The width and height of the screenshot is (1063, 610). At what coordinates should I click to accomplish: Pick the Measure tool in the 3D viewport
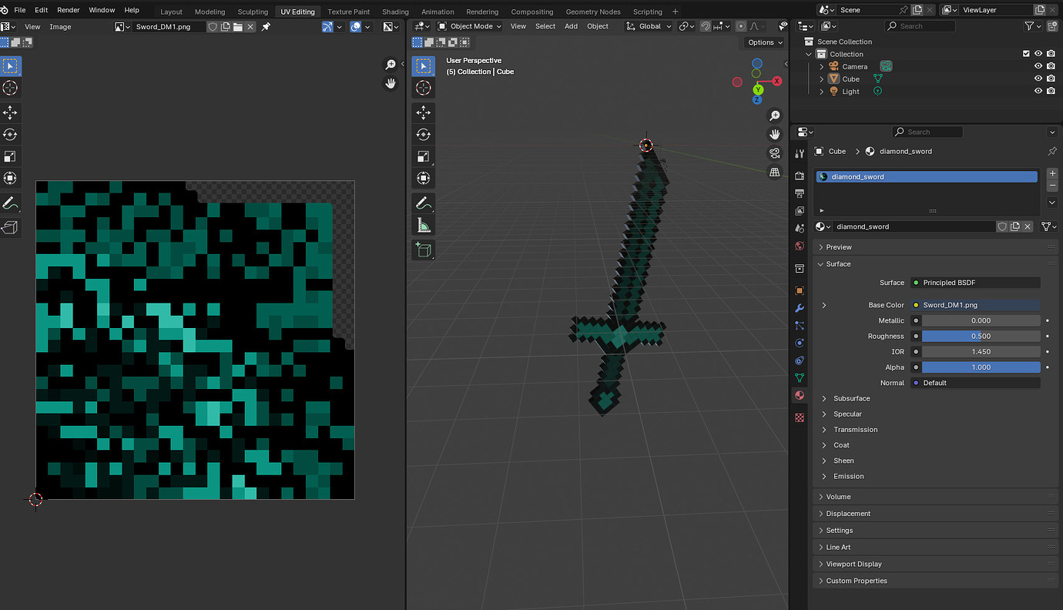(x=423, y=225)
